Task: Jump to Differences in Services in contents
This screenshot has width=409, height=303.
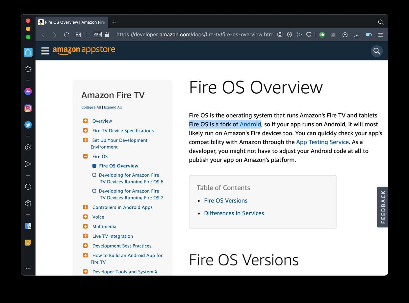Action: (234, 213)
